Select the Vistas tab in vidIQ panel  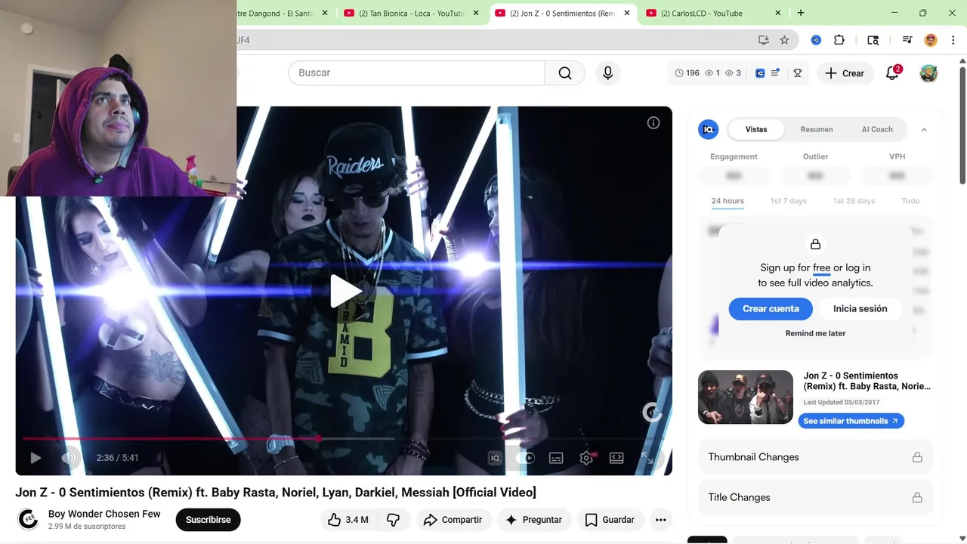pos(756,129)
